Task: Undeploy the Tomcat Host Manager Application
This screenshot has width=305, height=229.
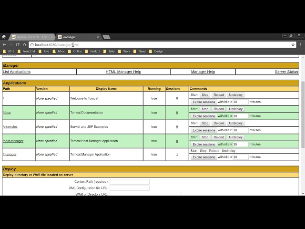Action: (x=236, y=137)
